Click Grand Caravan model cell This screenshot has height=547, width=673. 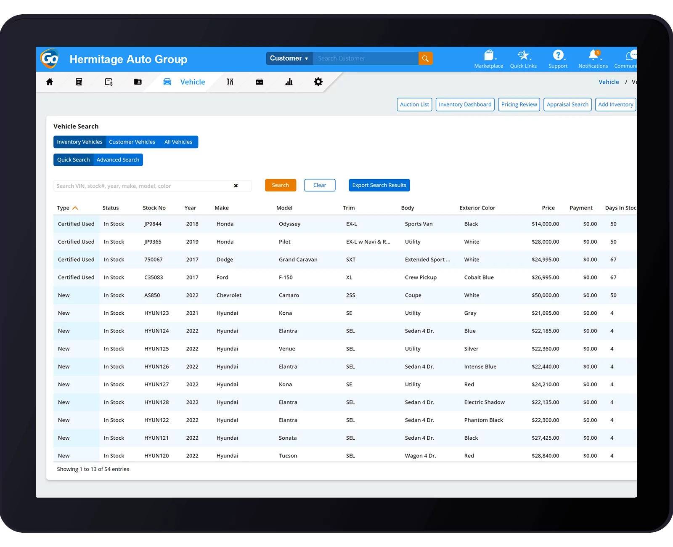[298, 260]
